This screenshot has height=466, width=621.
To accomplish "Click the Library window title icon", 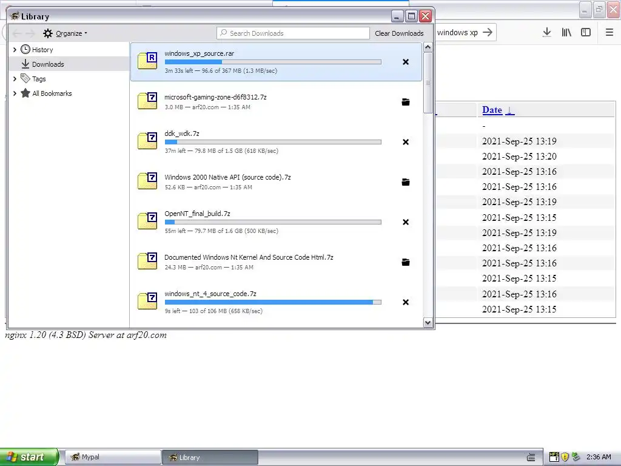I will 15,16.
